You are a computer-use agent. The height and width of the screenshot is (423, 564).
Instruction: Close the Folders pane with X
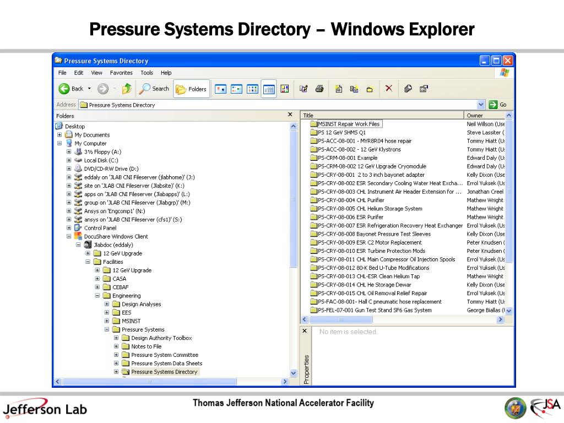coord(290,115)
